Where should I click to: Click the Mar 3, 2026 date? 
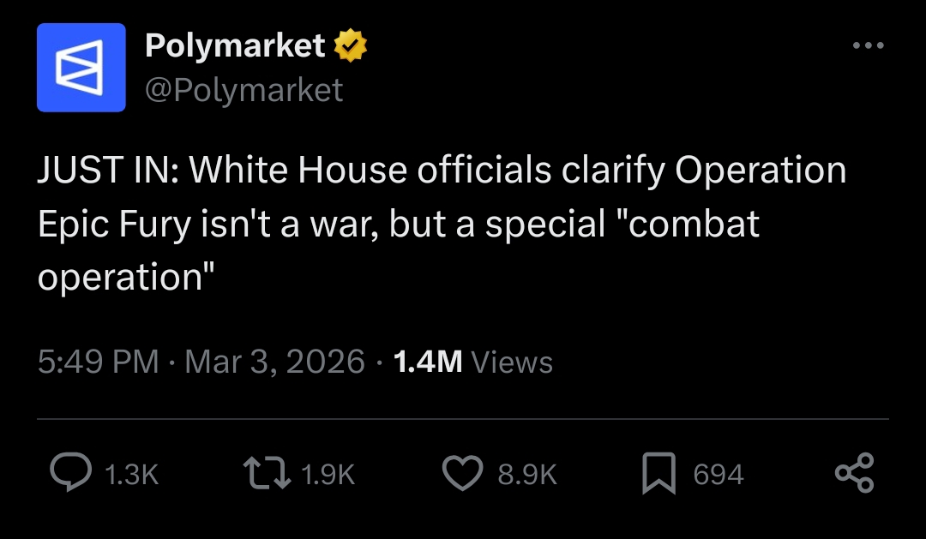pos(274,362)
